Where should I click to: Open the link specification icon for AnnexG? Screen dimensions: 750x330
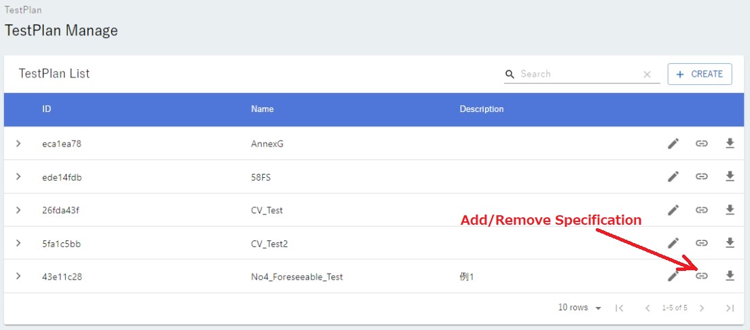point(702,143)
